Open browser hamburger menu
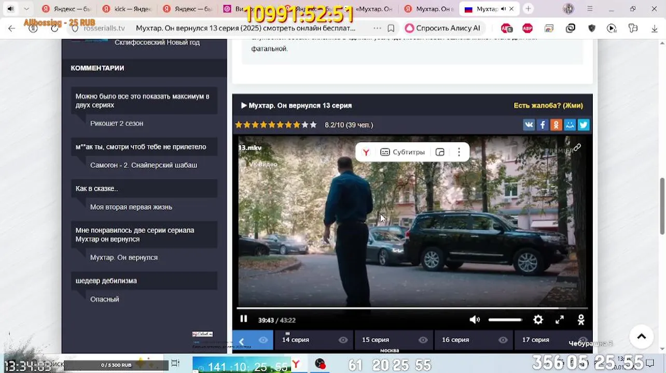 [590, 9]
